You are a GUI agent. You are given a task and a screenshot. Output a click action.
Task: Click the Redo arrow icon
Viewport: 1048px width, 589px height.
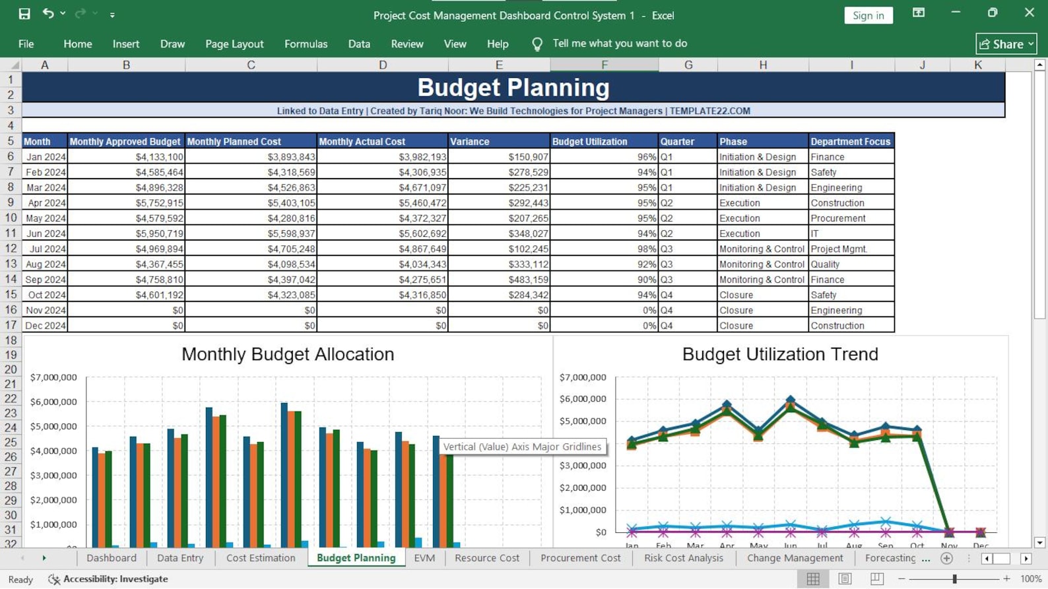[80, 14]
